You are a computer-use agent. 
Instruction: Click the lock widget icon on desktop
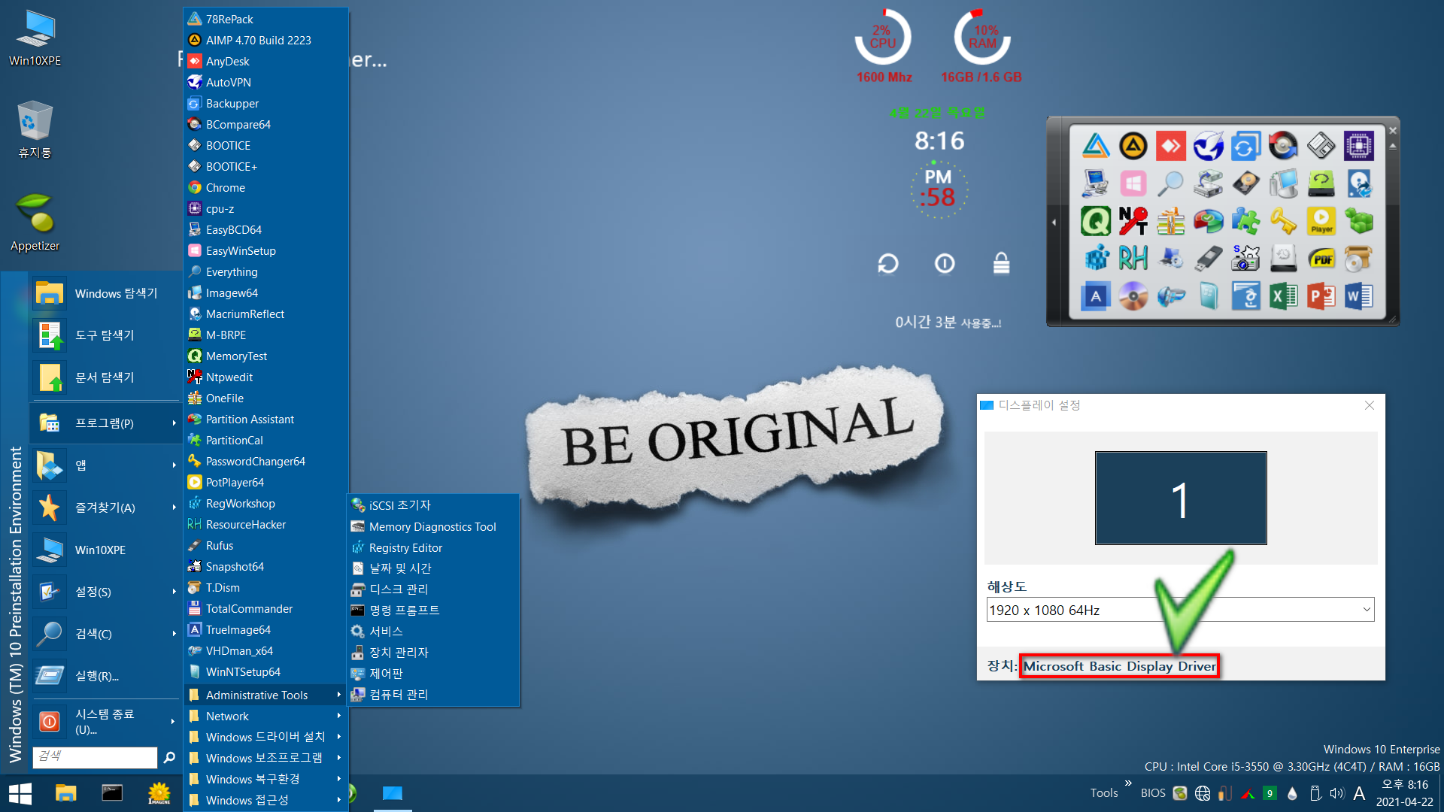1001,263
